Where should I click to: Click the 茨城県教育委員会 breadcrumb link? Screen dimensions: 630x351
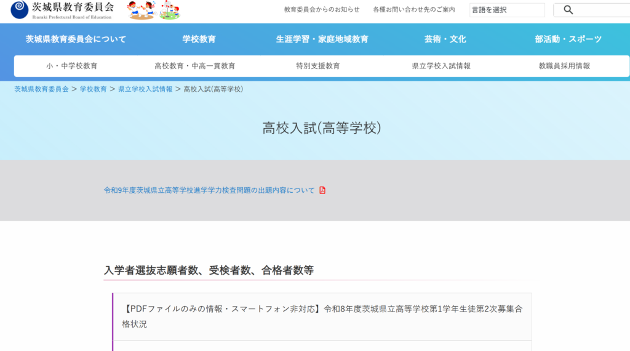coord(41,89)
